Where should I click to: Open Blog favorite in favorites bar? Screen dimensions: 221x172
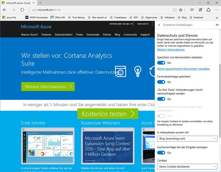182,17
